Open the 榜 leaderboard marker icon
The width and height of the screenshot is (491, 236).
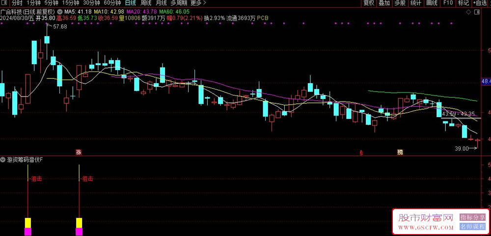click(x=400, y=152)
